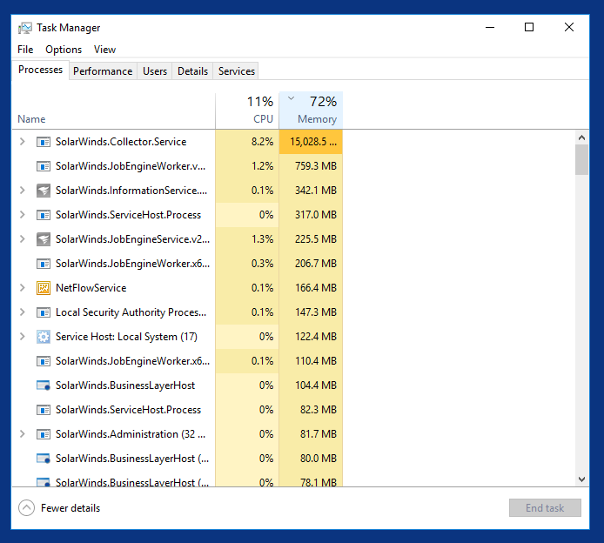Click the End task button
The width and height of the screenshot is (604, 543).
coord(545,508)
